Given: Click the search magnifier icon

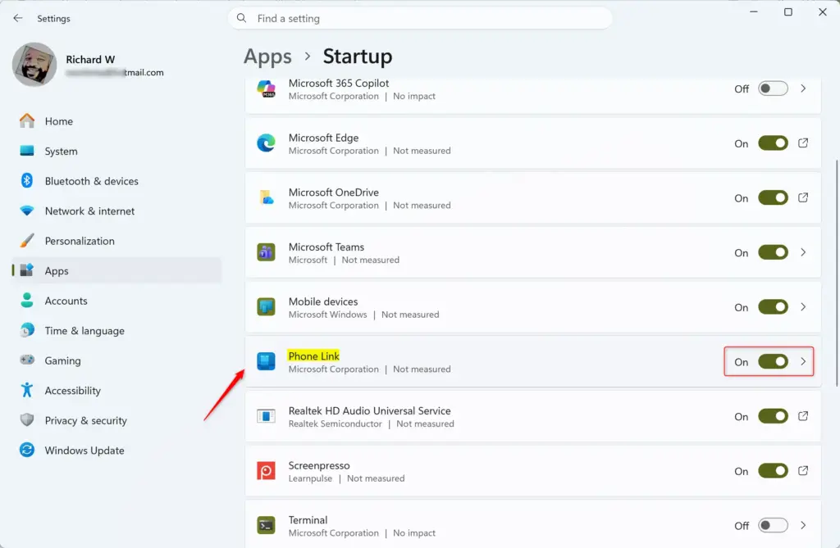Looking at the screenshot, I should pos(242,18).
